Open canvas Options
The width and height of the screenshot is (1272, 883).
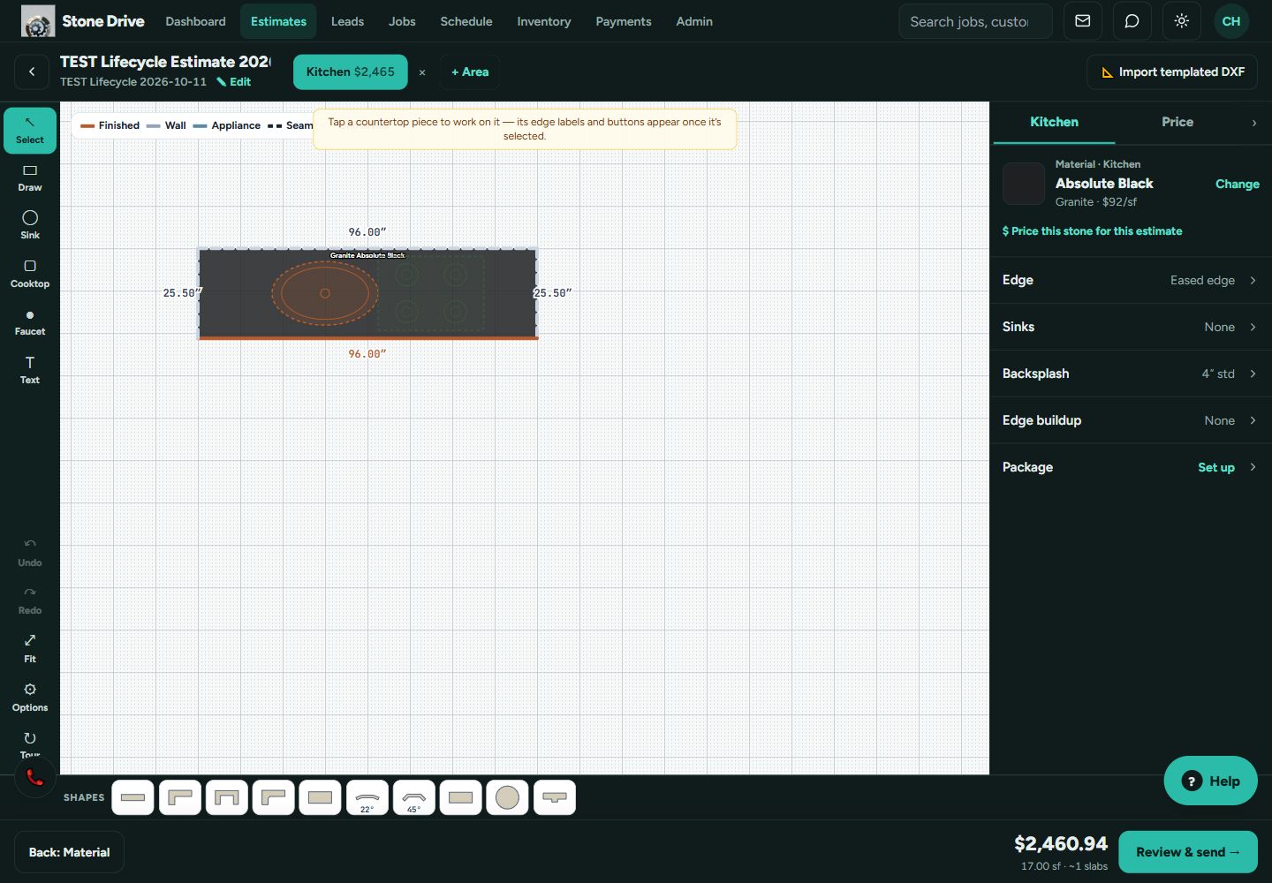click(x=30, y=698)
